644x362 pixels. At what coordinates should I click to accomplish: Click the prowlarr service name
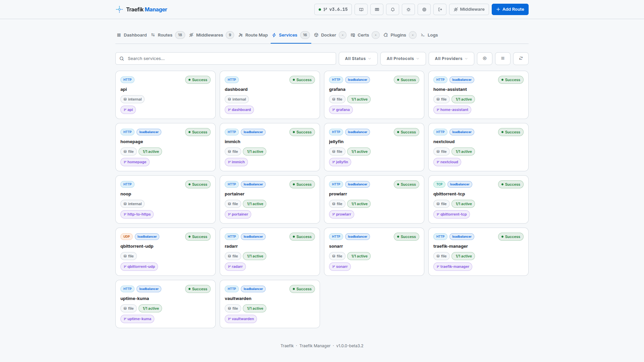pyautogui.click(x=338, y=194)
